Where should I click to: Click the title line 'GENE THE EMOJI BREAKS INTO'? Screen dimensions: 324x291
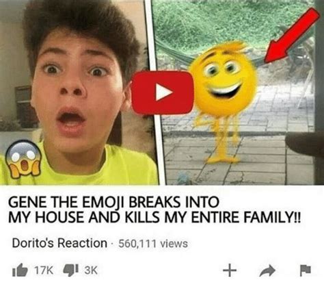click(x=113, y=202)
